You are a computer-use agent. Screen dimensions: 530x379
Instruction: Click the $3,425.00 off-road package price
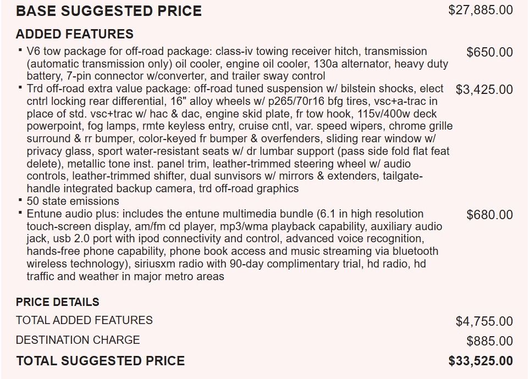484,90
